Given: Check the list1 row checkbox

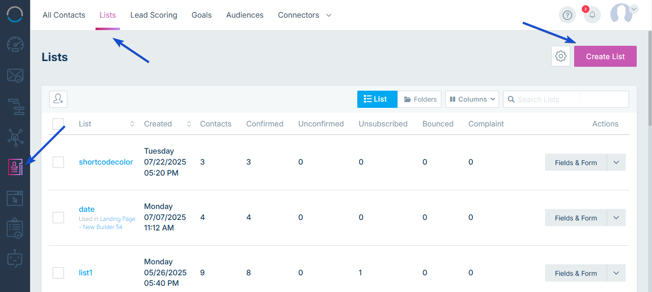Looking at the screenshot, I should 58,273.
